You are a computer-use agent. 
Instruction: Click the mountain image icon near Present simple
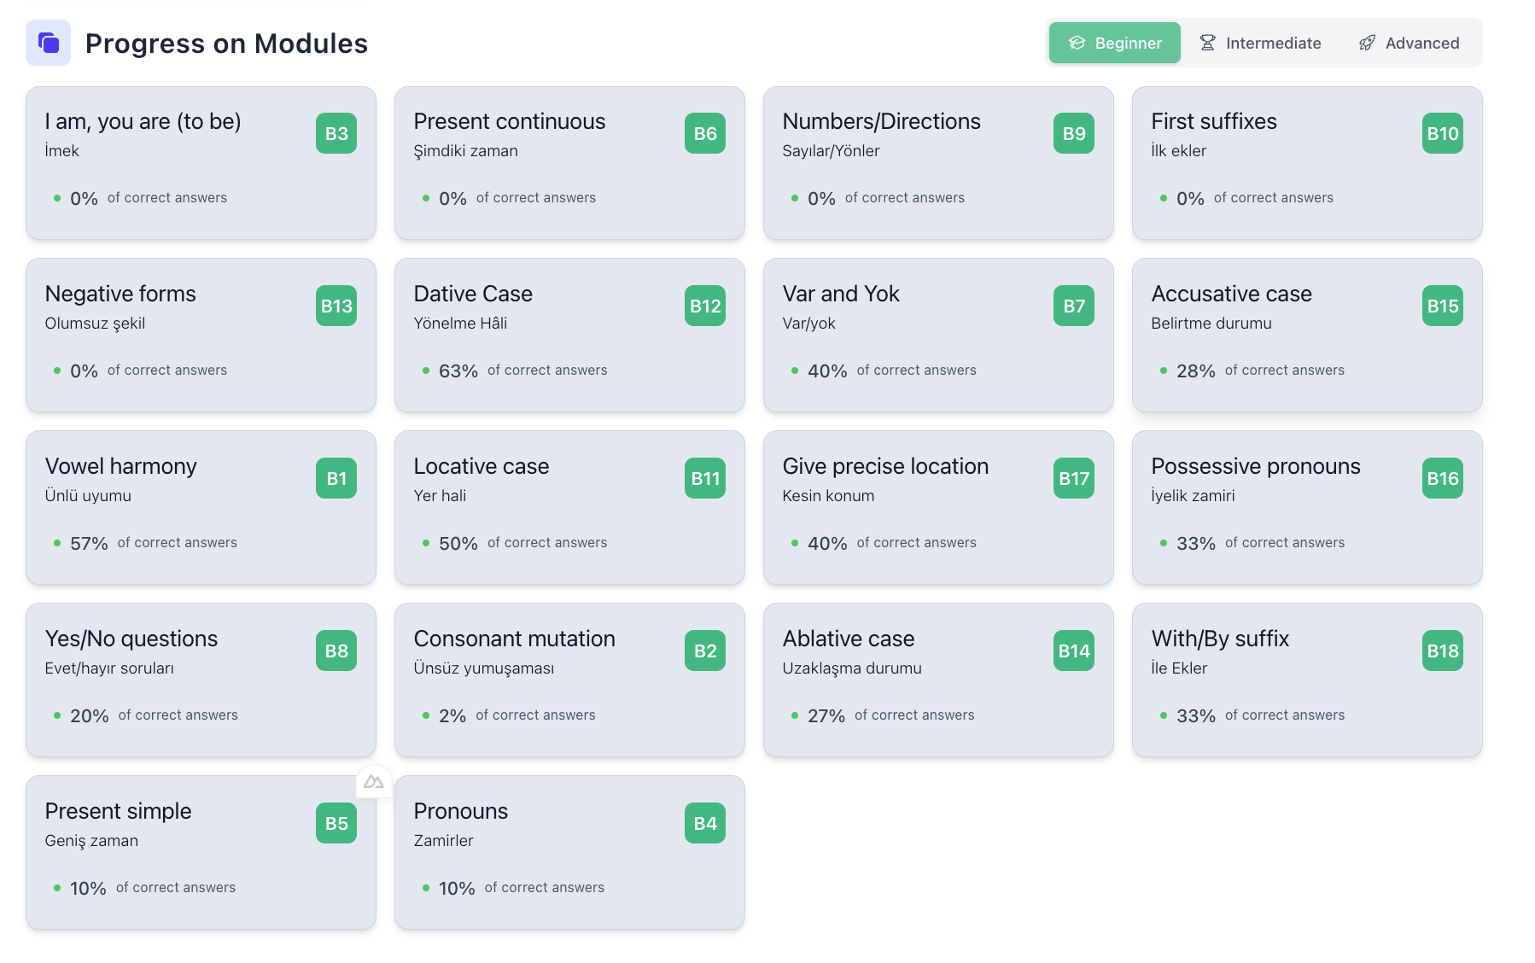click(374, 781)
